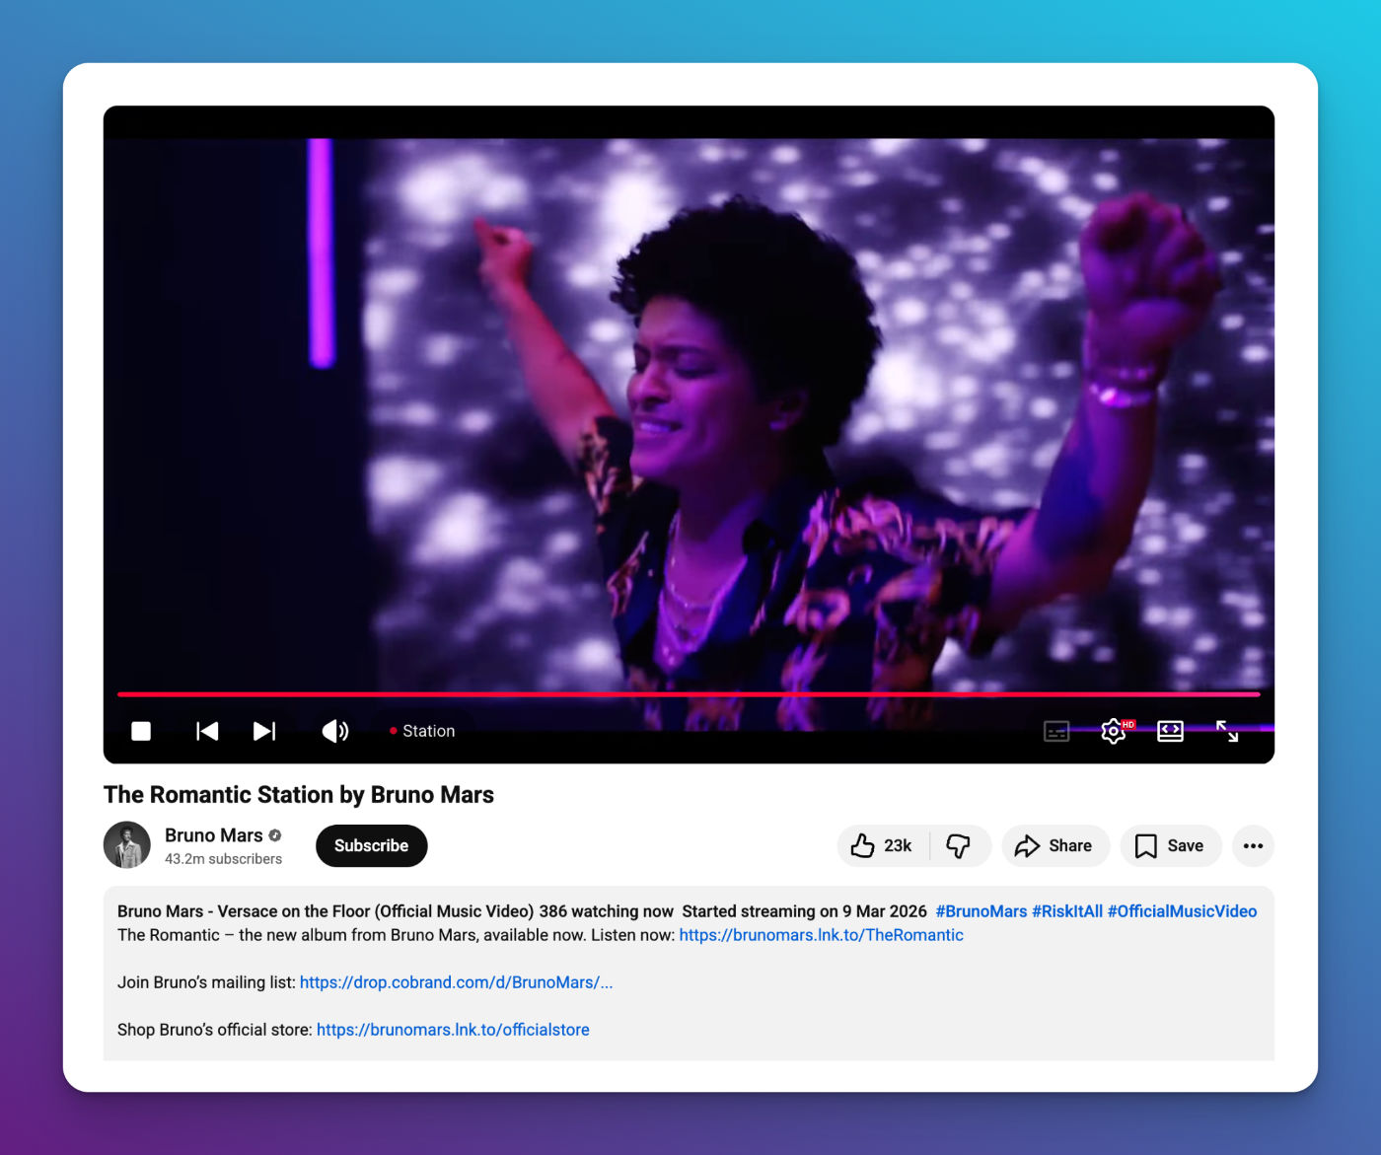Open Bruno Mars channel avatar

(127, 845)
